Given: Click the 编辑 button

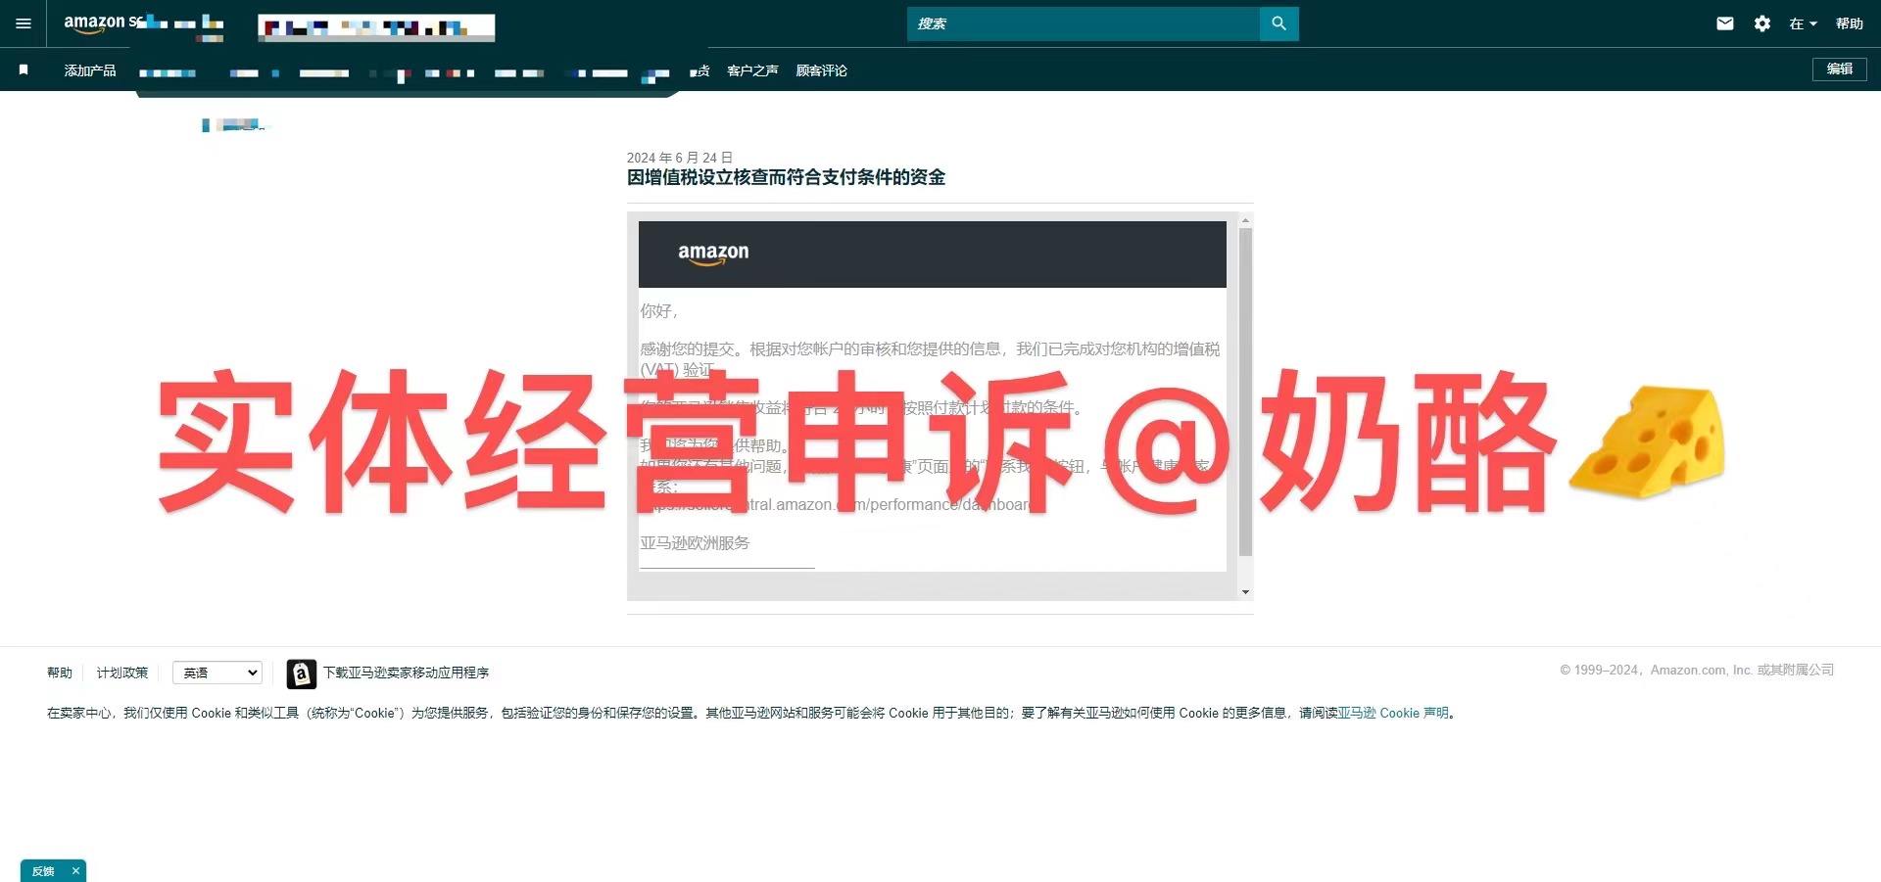Looking at the screenshot, I should (1839, 70).
